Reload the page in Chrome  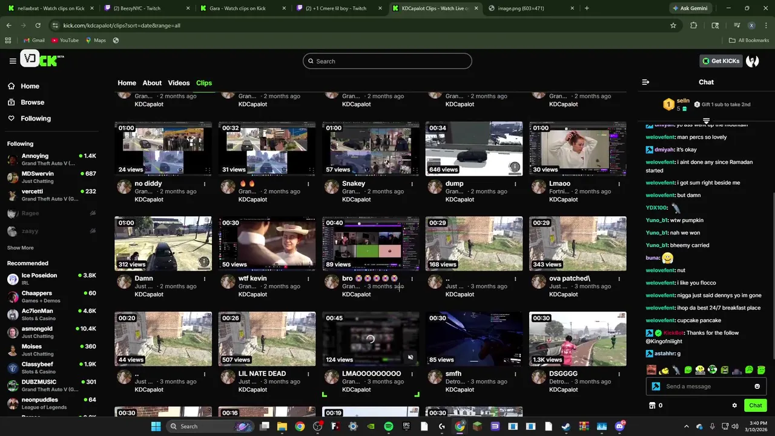point(38,25)
